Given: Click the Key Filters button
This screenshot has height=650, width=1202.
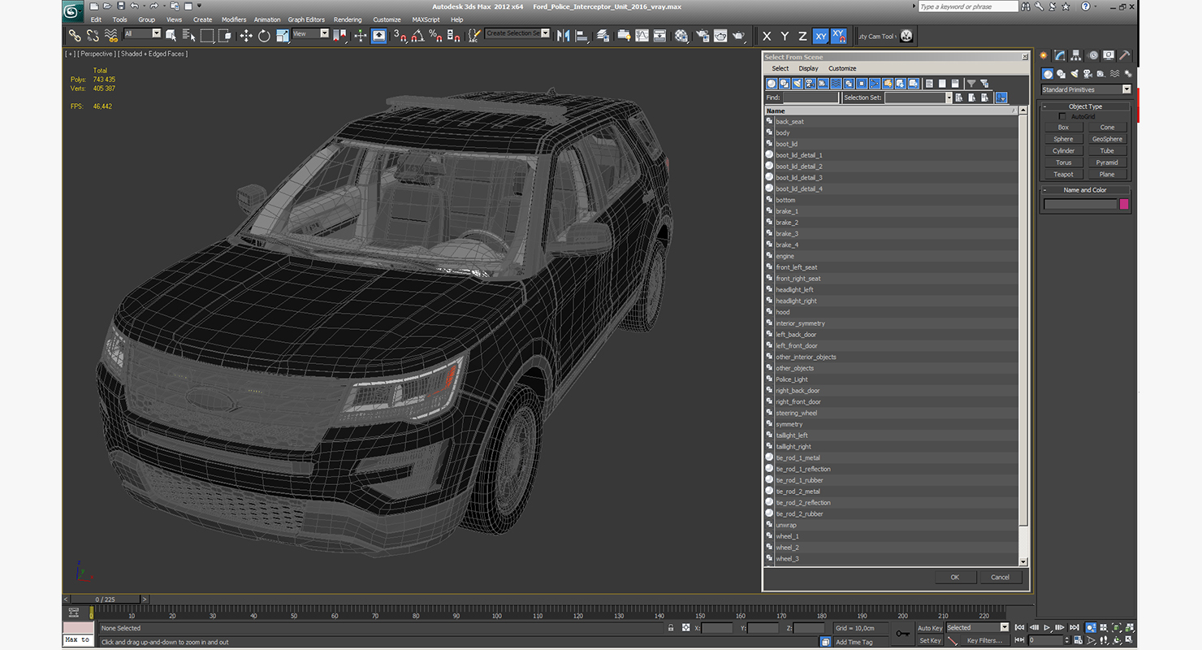Looking at the screenshot, I should click(984, 640).
